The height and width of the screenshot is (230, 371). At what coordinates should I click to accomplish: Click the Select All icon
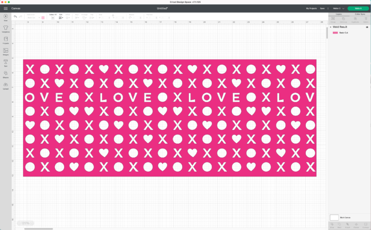(53, 17)
